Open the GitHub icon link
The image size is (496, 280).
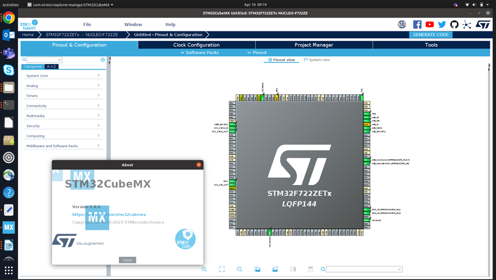click(454, 24)
